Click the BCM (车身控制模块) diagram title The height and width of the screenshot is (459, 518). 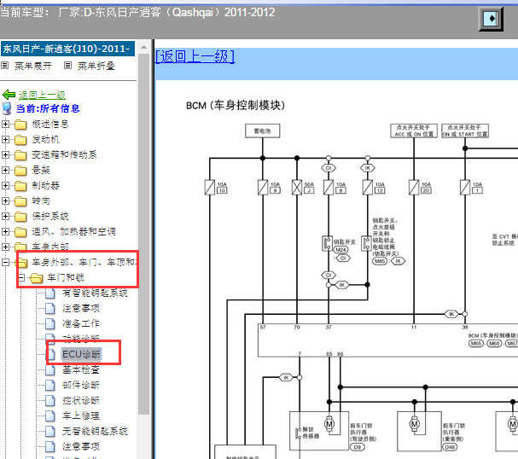(x=236, y=106)
